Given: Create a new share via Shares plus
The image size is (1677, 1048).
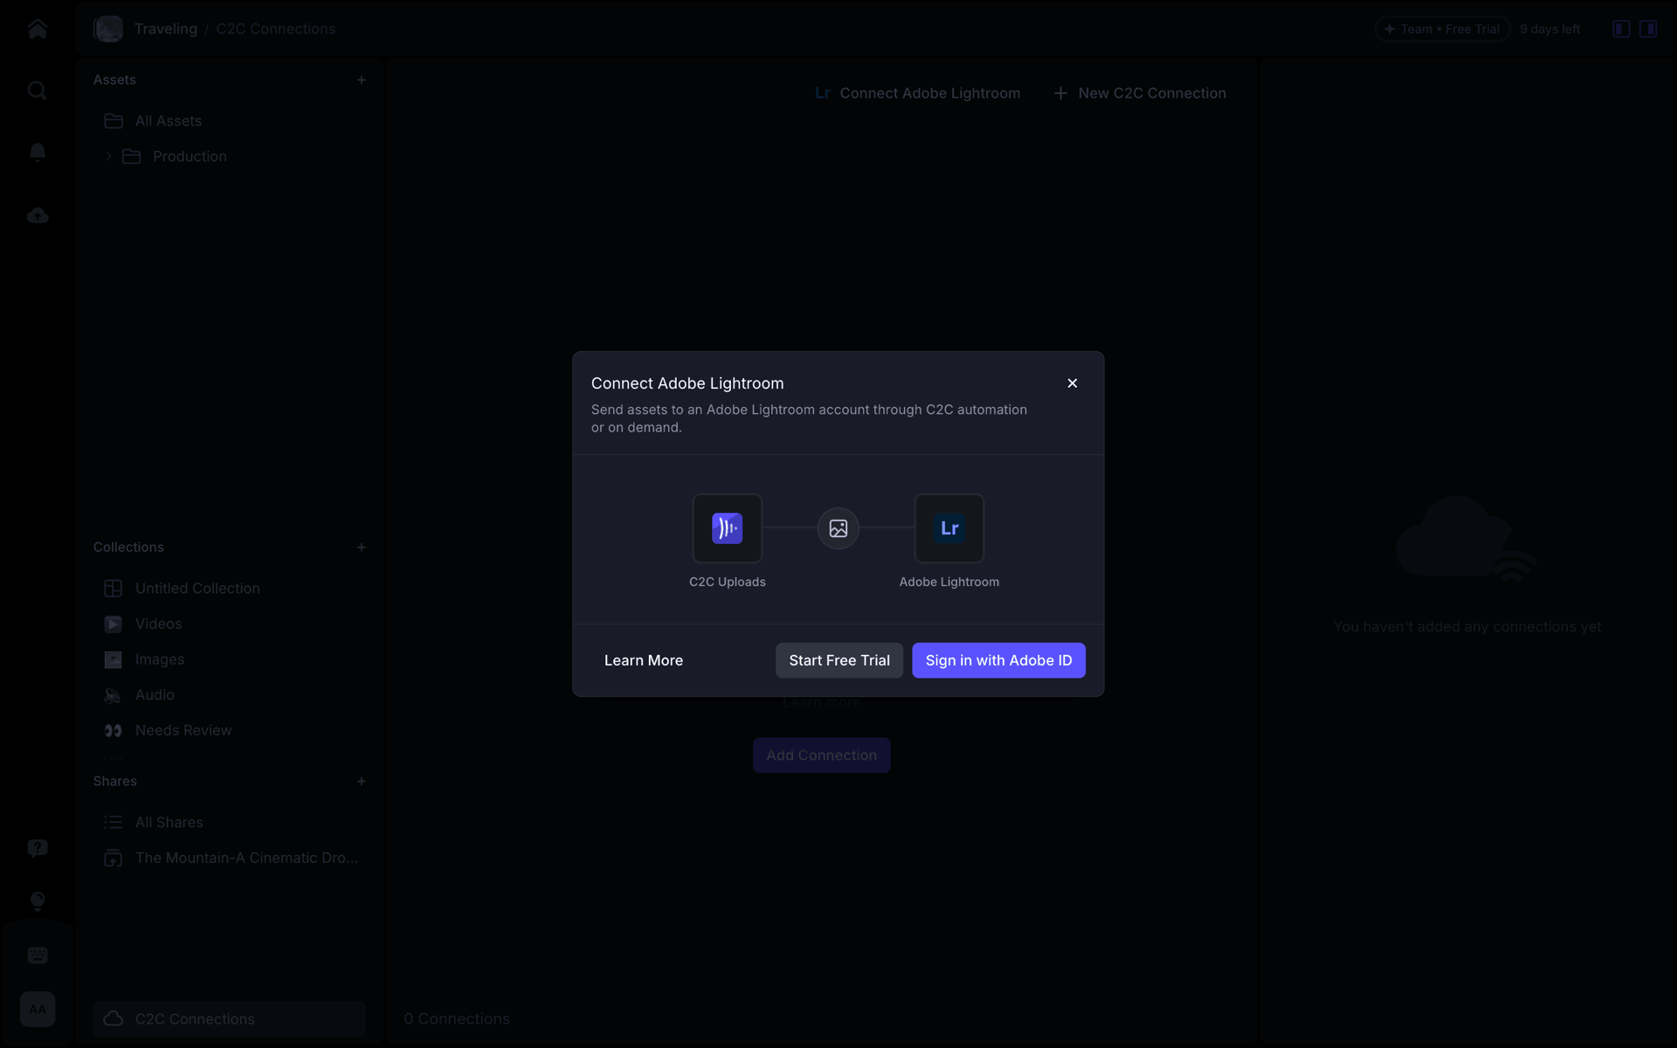Looking at the screenshot, I should click(x=362, y=782).
